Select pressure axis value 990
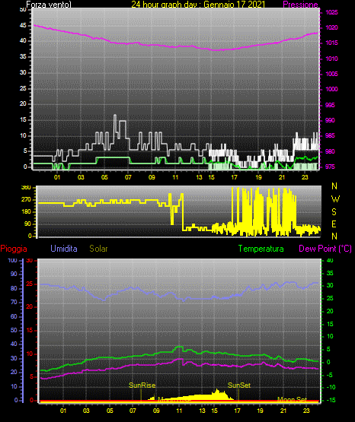Screen dimensions: 355x422 point(330,120)
